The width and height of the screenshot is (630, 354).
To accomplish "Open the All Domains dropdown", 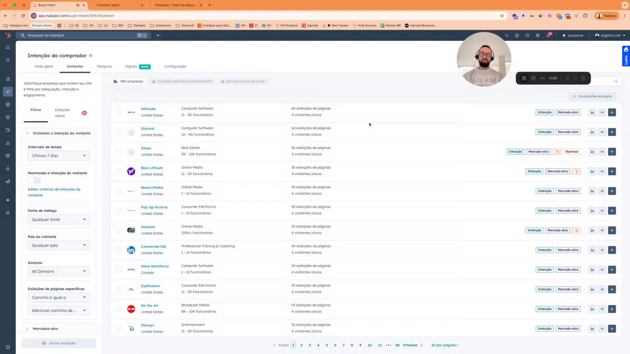I will pyautogui.click(x=59, y=271).
